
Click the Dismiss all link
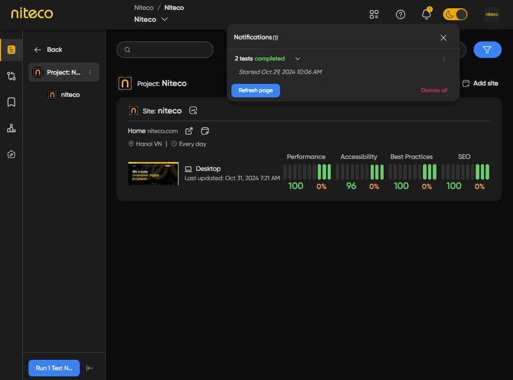coord(434,90)
